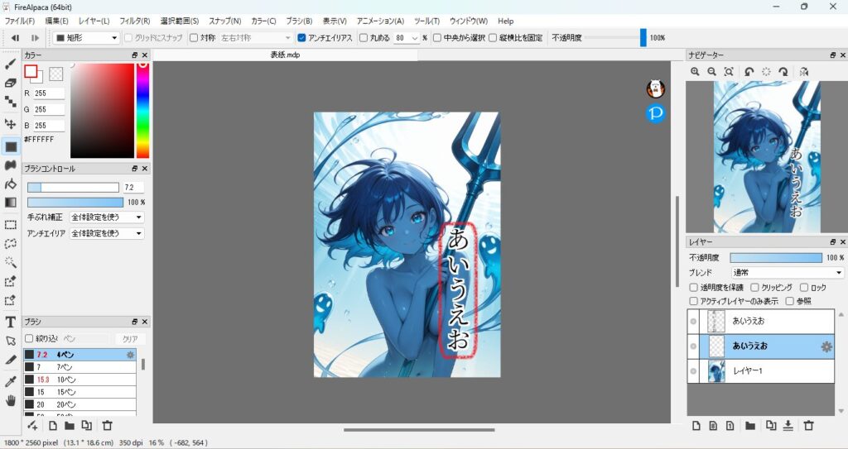Close the ナビゲーター panel

tap(842, 55)
